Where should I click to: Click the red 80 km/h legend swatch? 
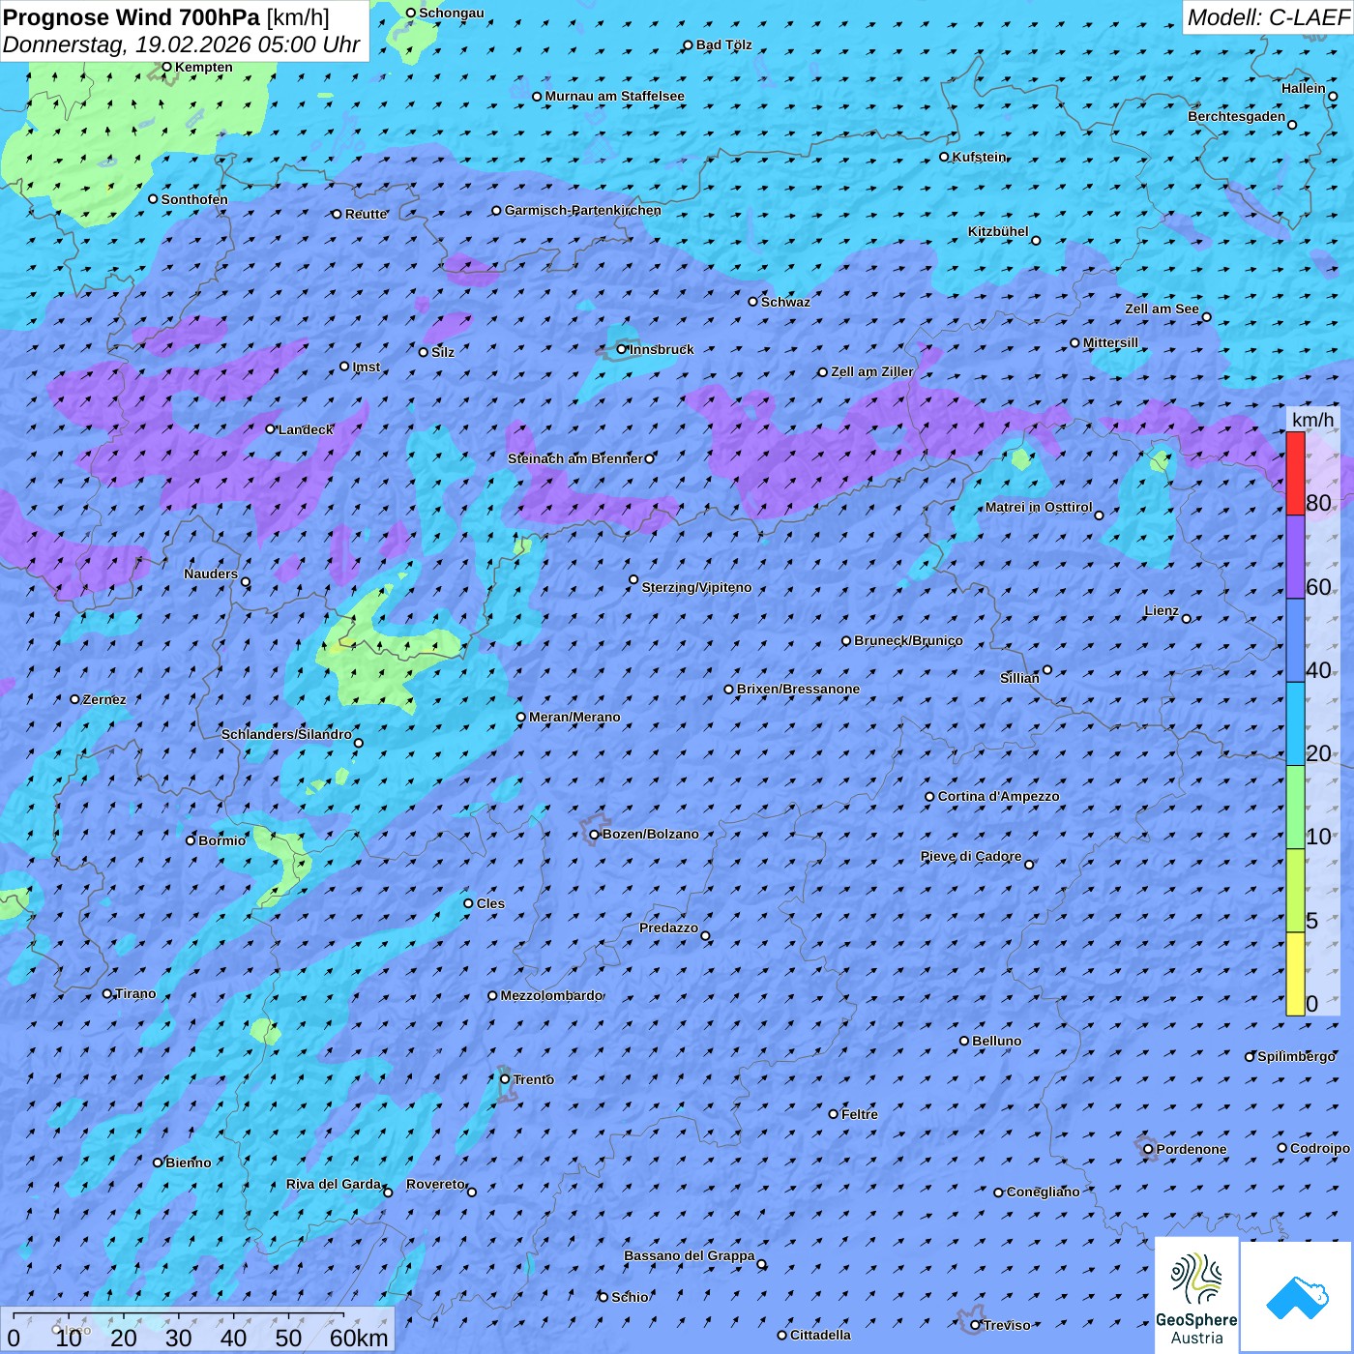point(1295,474)
